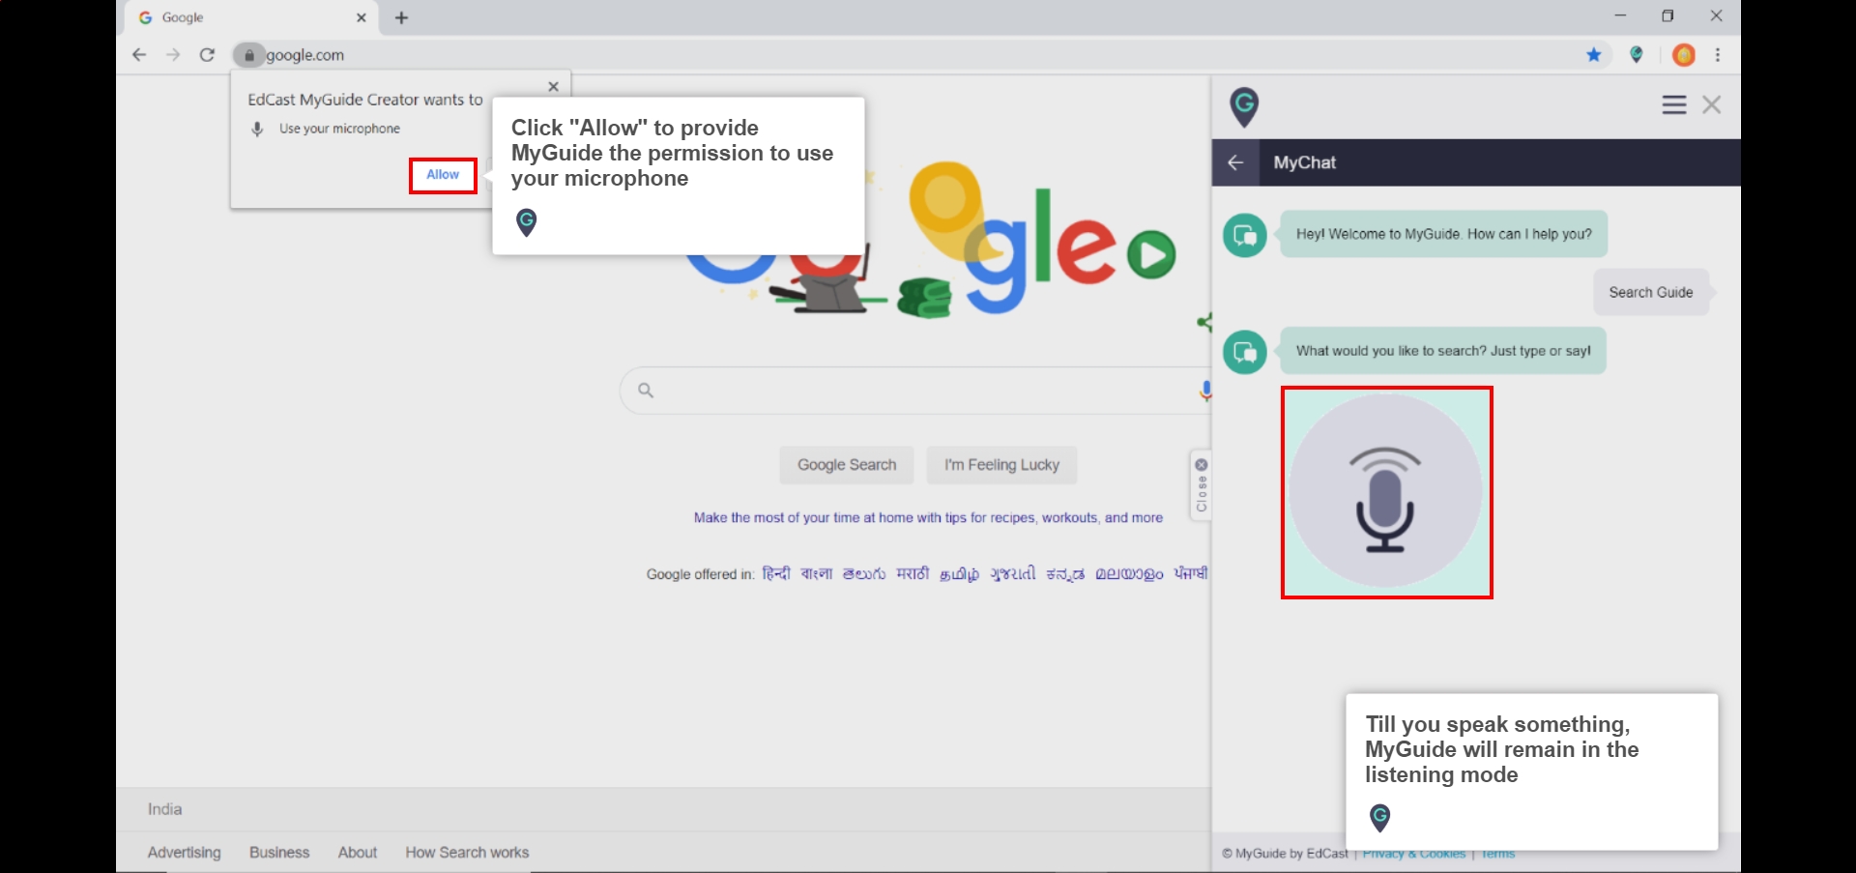
Task: Click the MyGuide logo in panel header
Action: 1244,106
